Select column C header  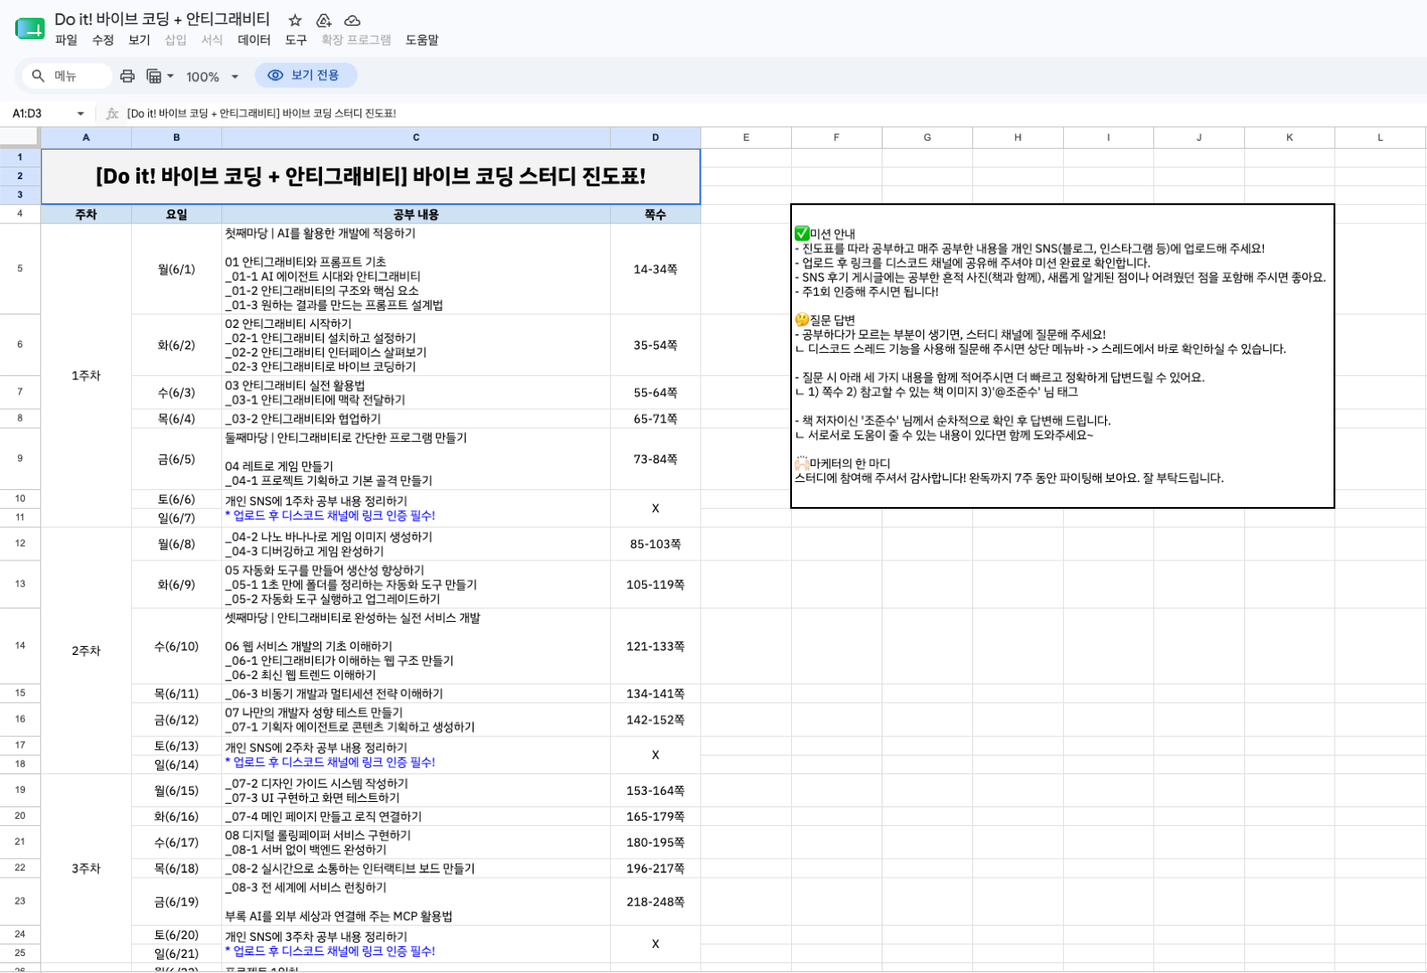pos(416,137)
